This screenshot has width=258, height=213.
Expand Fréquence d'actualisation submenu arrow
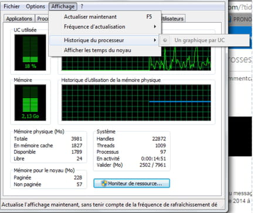point(155,26)
